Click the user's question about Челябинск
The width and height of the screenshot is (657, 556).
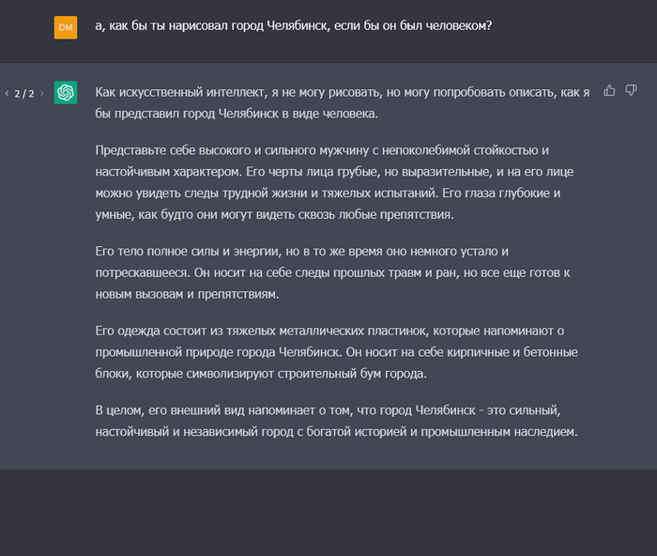coord(293,26)
